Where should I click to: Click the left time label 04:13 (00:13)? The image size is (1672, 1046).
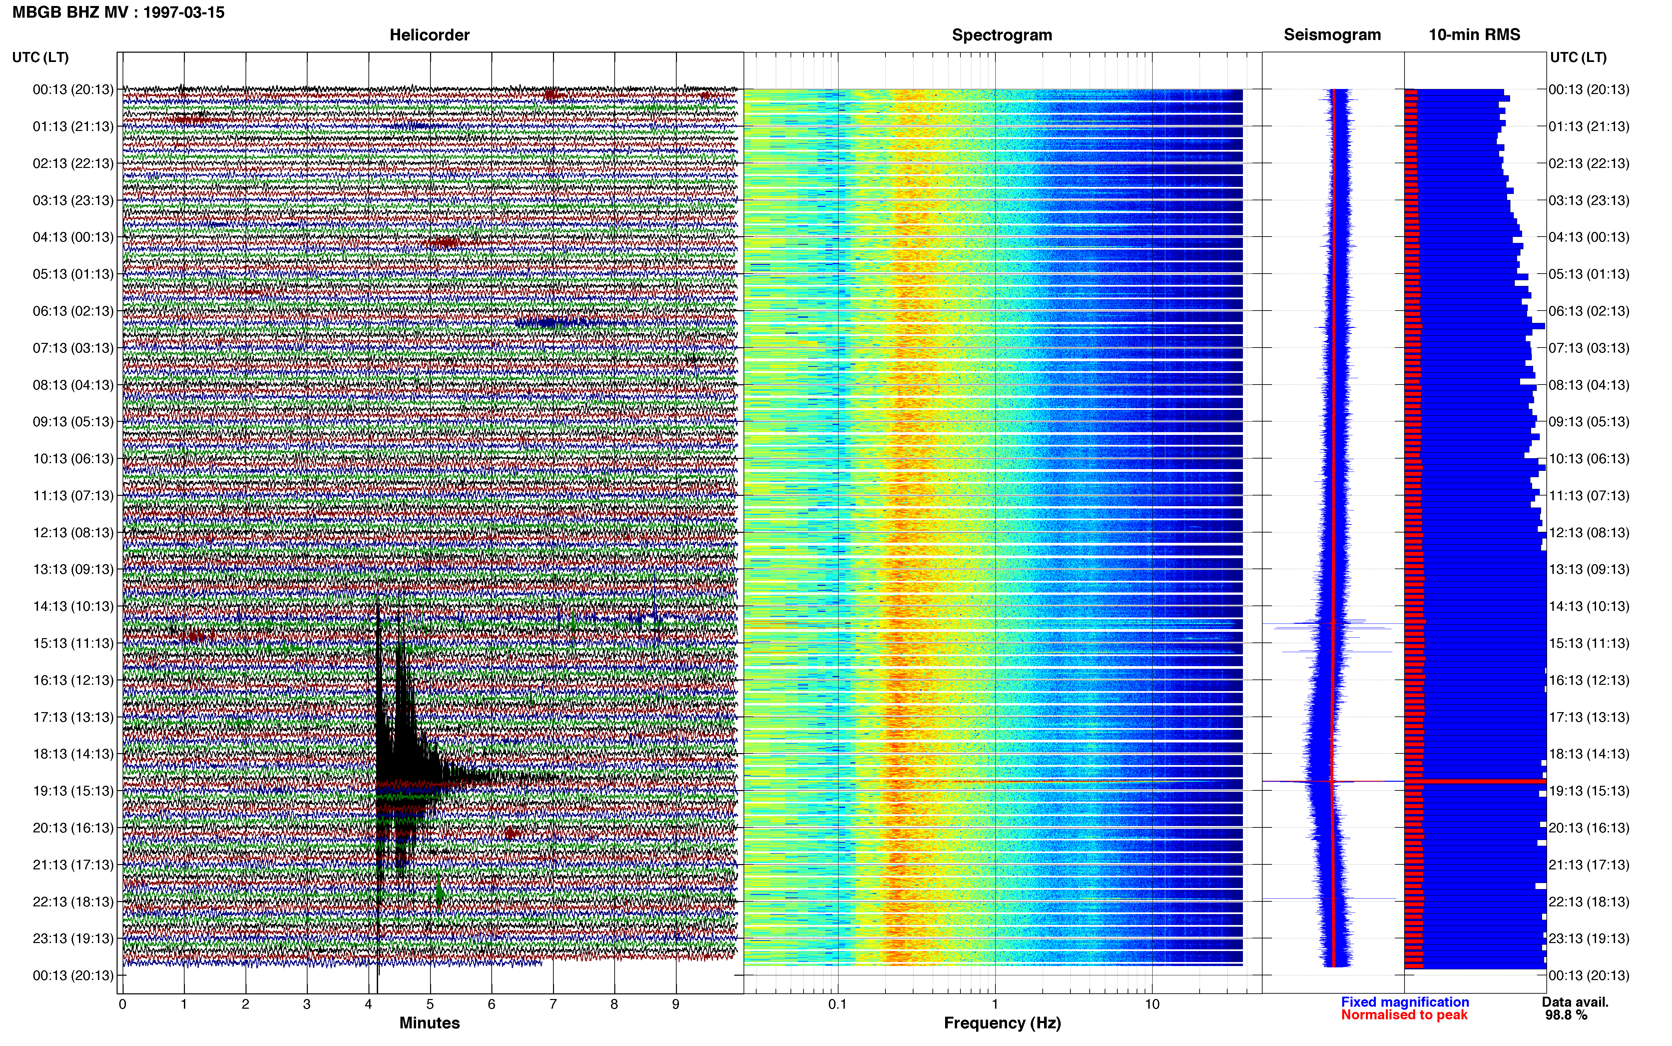pos(73,237)
